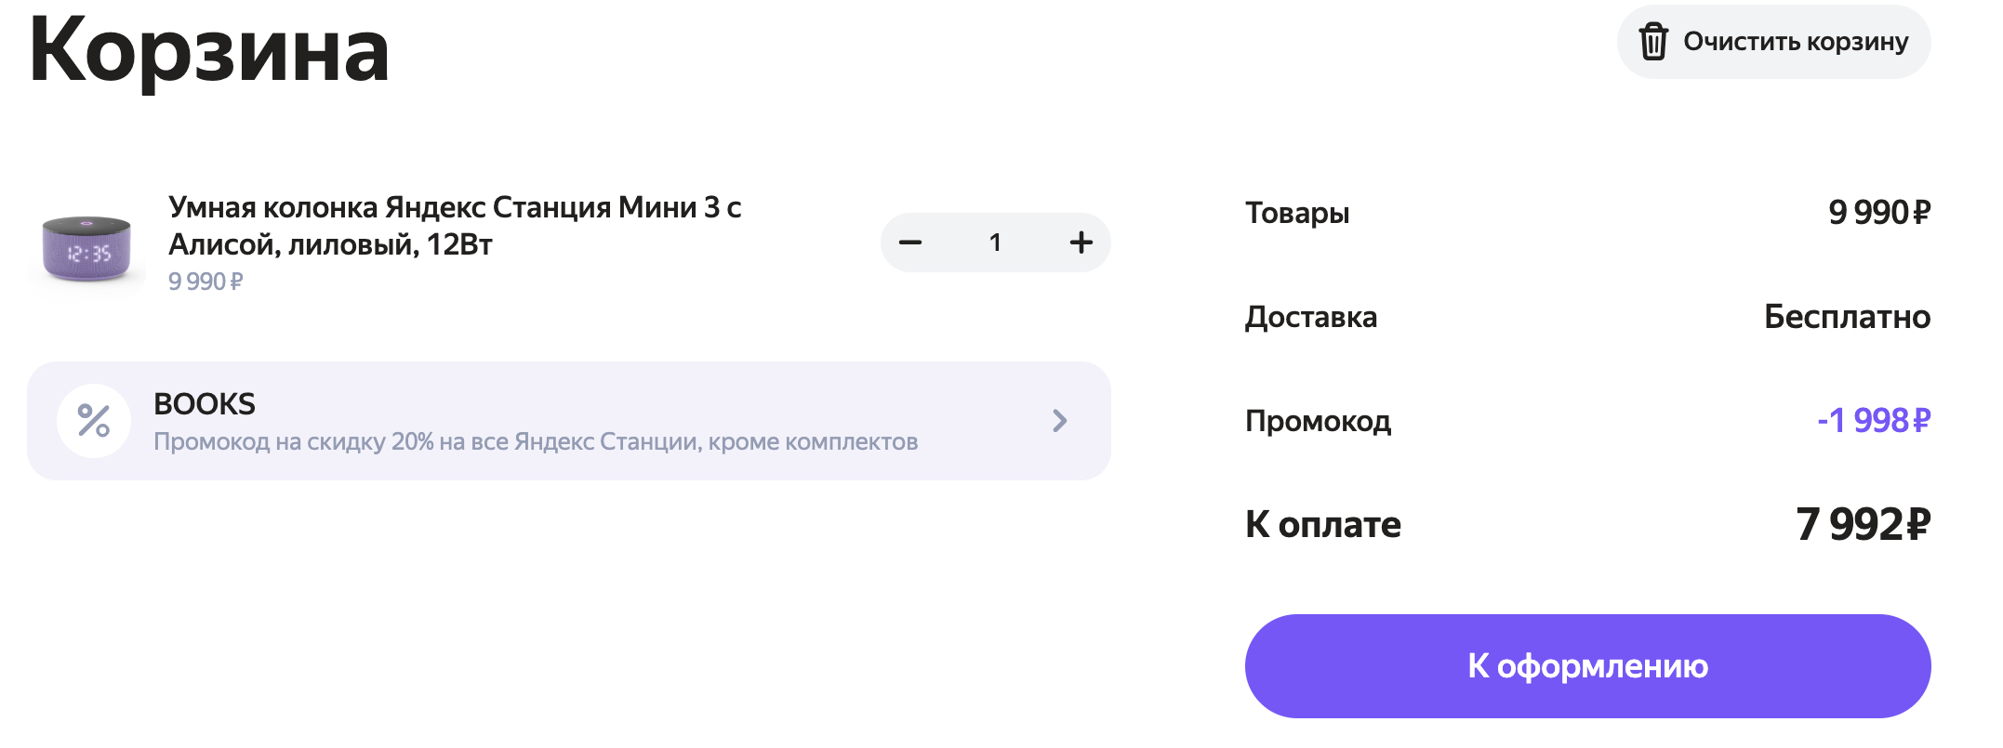Click the "Промокод" summary label
The image size is (2003, 748).
pyautogui.click(x=1318, y=421)
